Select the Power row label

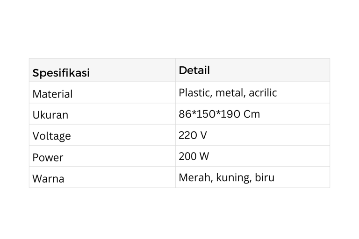click(x=48, y=157)
